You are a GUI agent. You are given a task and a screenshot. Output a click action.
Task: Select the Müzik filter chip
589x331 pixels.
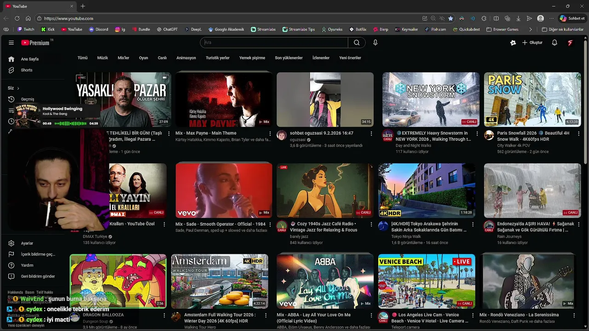point(103,58)
